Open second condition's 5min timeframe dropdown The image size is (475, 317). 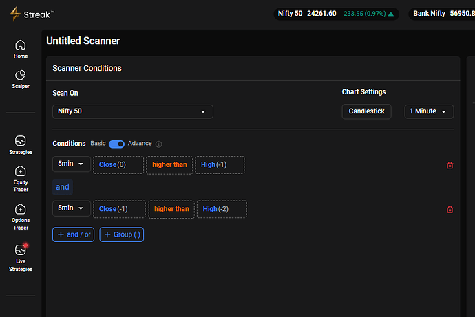72,208
